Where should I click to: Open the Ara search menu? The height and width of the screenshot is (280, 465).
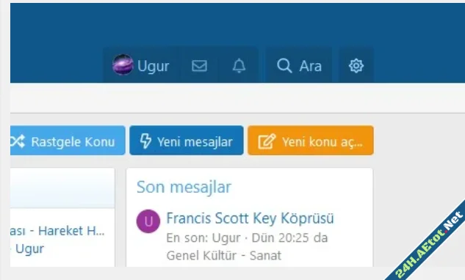tap(299, 65)
